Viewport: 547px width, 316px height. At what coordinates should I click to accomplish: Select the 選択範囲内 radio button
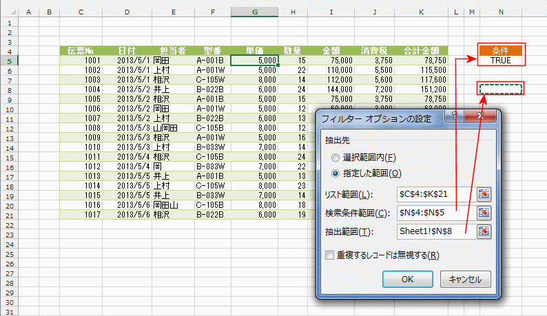[x=336, y=156]
